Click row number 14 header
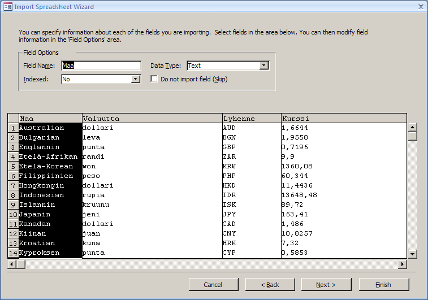The height and width of the screenshot is (300, 428). click(13, 253)
